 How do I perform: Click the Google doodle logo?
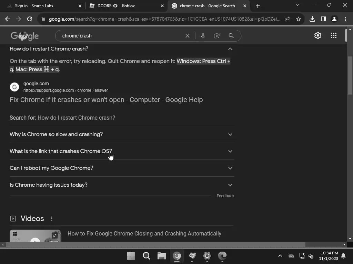point(25,36)
